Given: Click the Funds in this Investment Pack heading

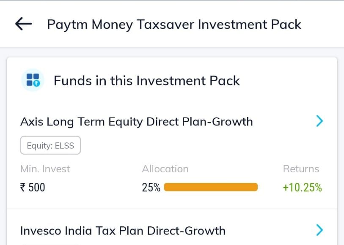Looking at the screenshot, I should [x=146, y=80].
